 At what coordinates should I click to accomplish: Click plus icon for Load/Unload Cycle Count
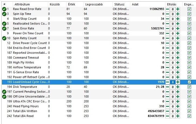178,82
